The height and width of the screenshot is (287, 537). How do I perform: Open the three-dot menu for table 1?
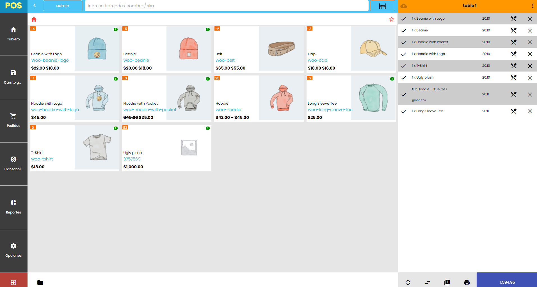[x=533, y=6]
